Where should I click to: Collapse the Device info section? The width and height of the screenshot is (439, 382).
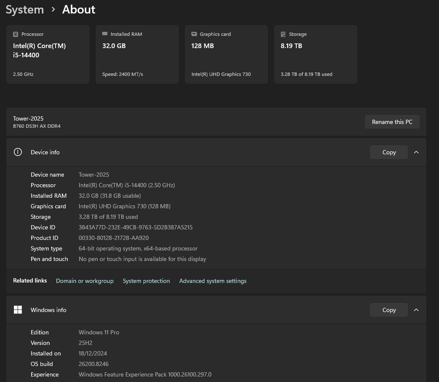tap(416, 152)
